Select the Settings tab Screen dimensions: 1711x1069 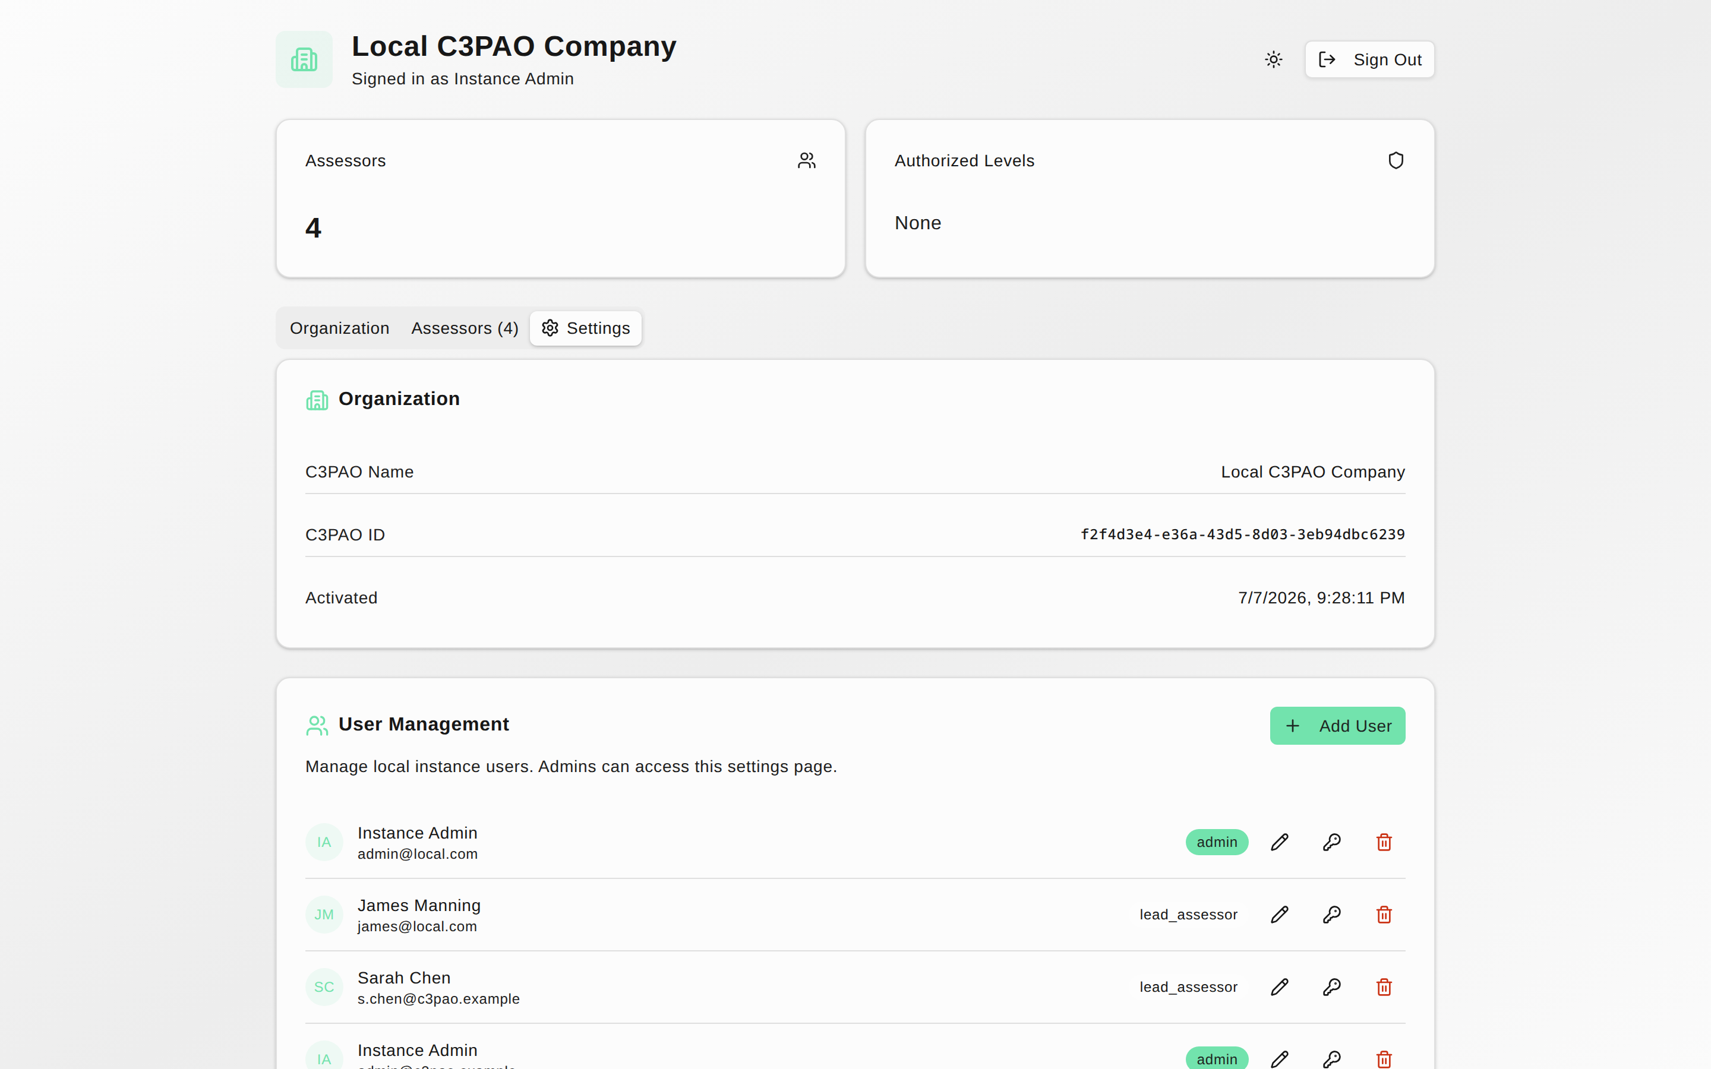[585, 328]
